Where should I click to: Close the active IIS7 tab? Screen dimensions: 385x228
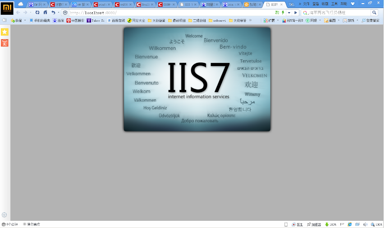(x=281, y=4)
